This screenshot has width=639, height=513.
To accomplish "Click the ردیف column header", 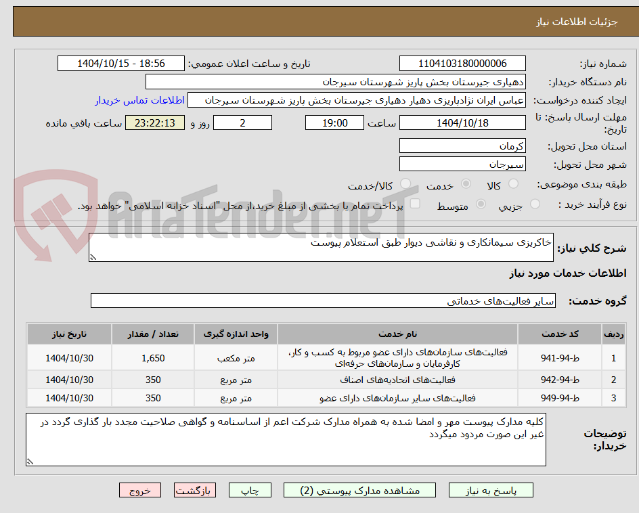I will (x=614, y=334).
